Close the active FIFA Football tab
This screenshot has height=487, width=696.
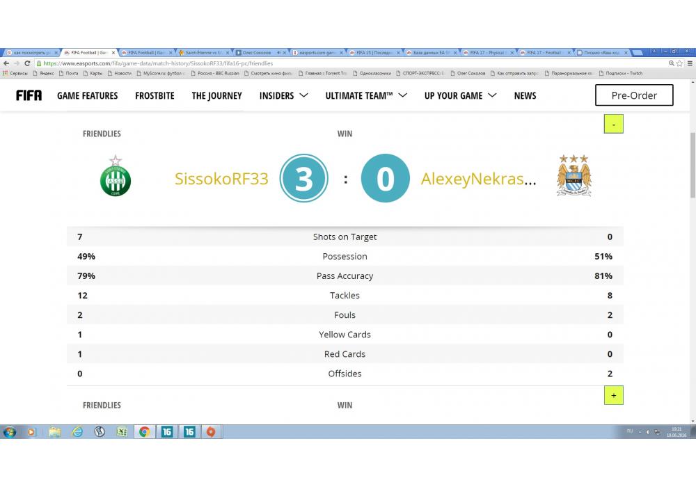point(113,52)
